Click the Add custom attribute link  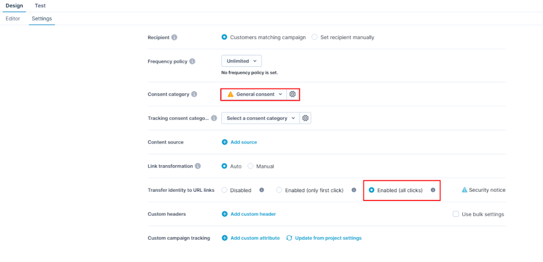(255, 238)
